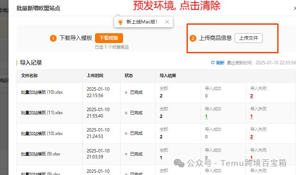Click total count 1 in the 21:03:39 row
This screenshot has width=296, height=175.
pyautogui.click(x=161, y=158)
